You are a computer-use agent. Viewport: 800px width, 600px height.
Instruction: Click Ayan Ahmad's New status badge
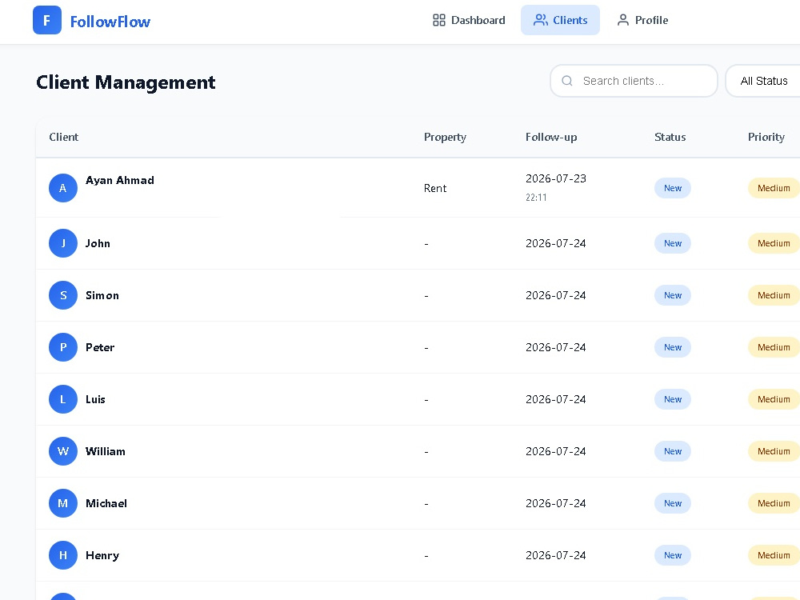(673, 188)
